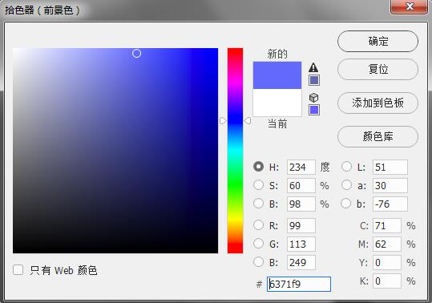Click the new color preview swatch
The image size is (432, 303).
pyautogui.click(x=277, y=75)
